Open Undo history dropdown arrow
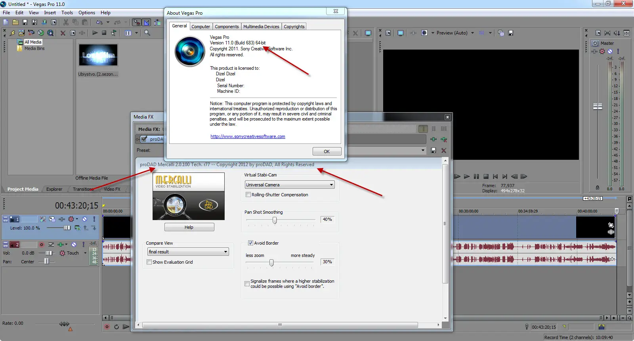This screenshot has height=341, width=634. pos(108,22)
